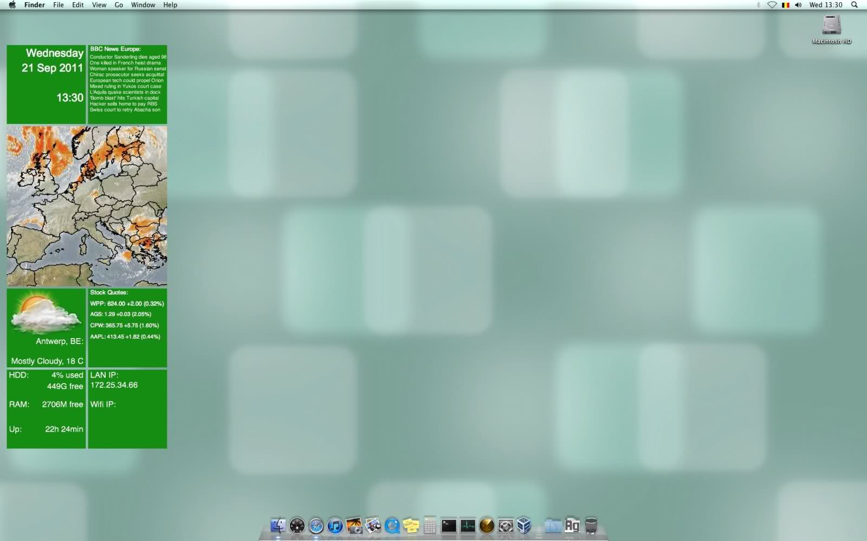Image resolution: width=867 pixels, height=541 pixels.
Task: Click the uptime '22h 24min' value
Action: click(x=64, y=429)
